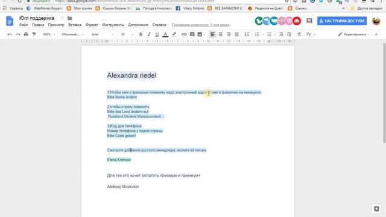This screenshot has width=386, height=217.
Task: Click the text Bitte Name ändern
Action: tap(122, 97)
